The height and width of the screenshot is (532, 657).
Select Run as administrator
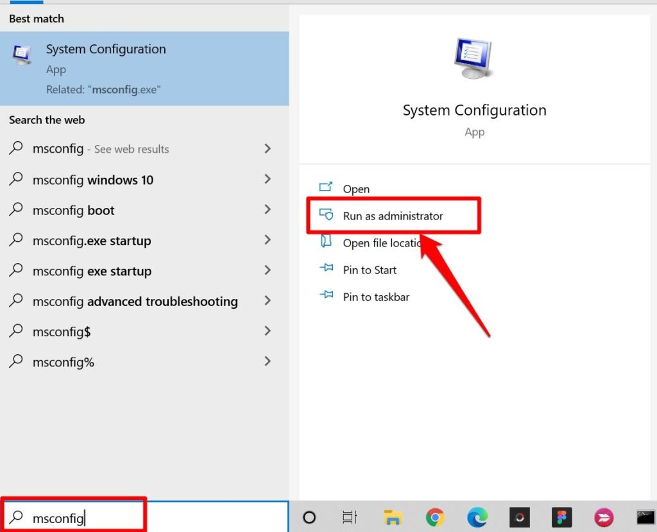[393, 216]
